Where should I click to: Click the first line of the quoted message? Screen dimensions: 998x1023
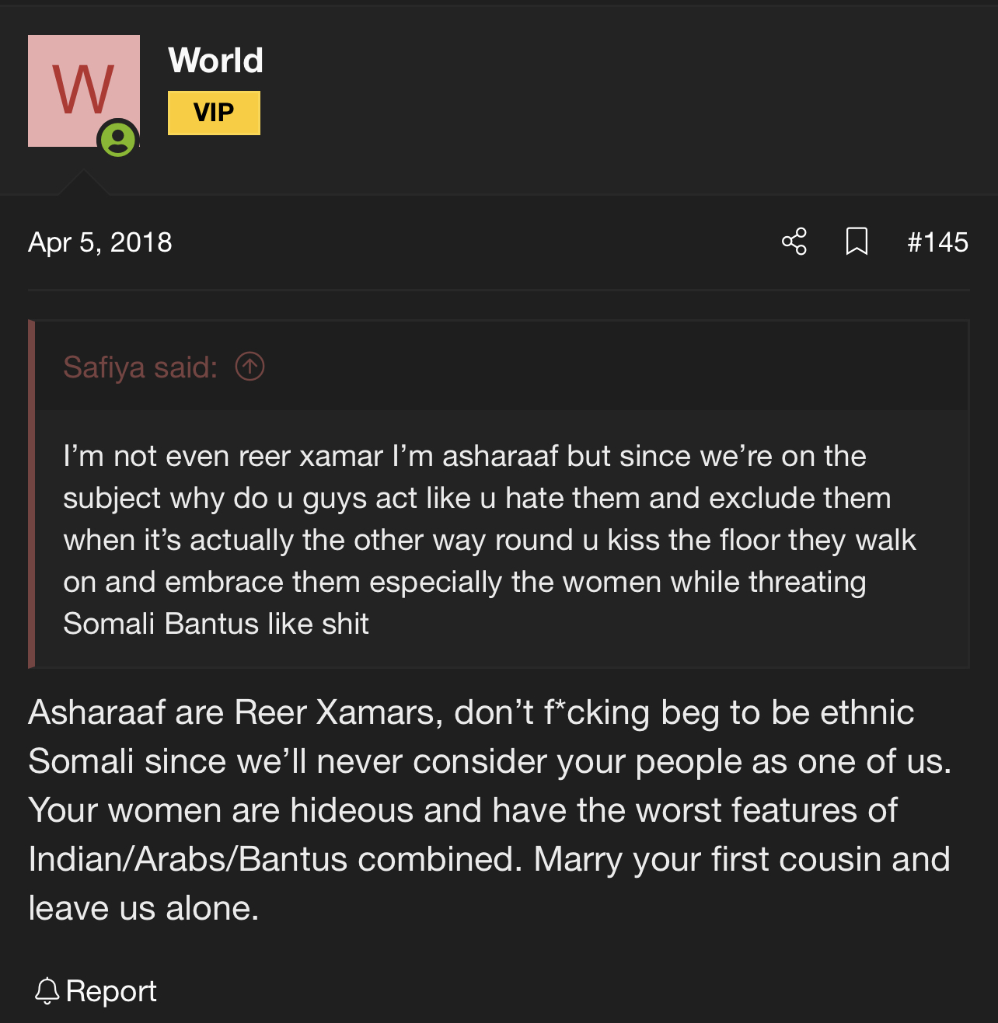click(464, 456)
